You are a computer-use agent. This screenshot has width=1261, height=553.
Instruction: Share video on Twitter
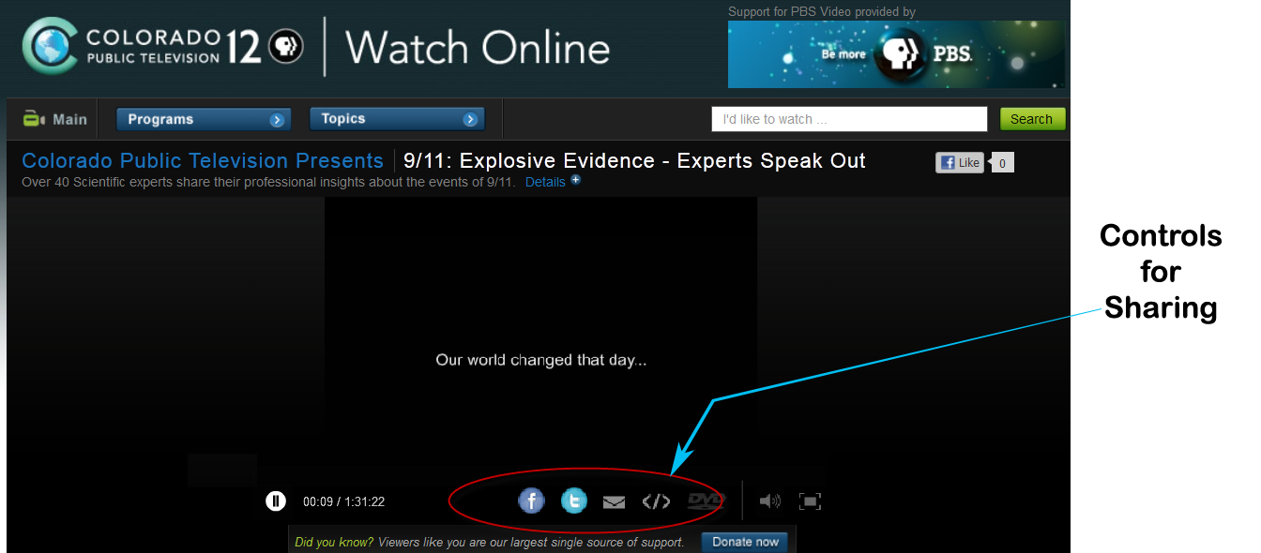click(x=573, y=501)
